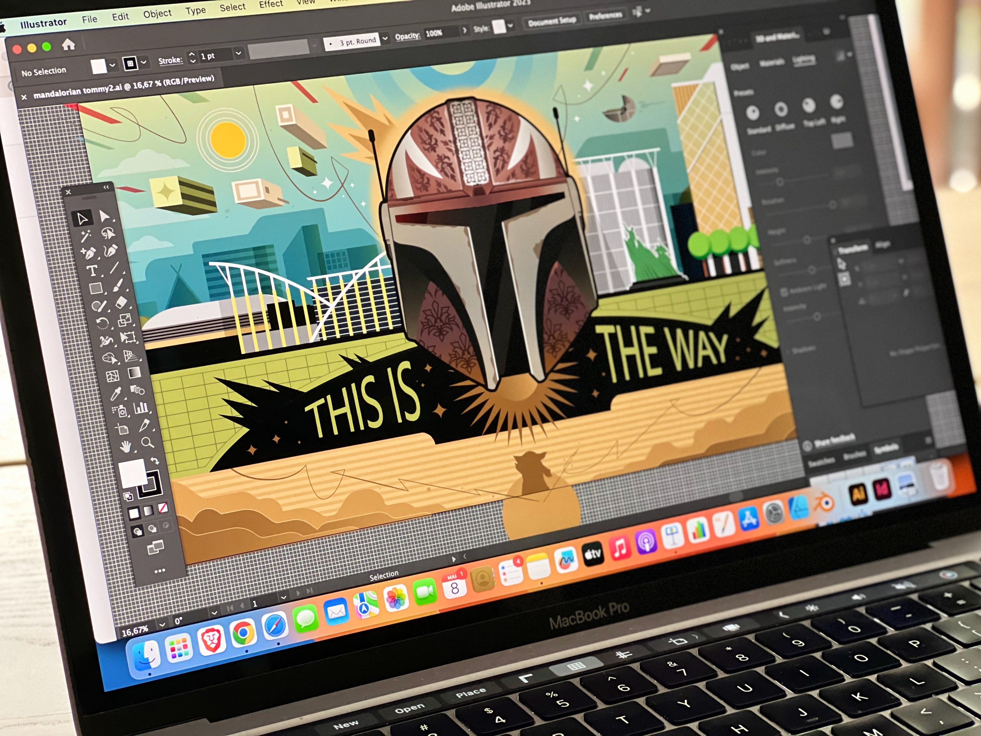Select the Gradient tool
981x736 pixels.
(x=134, y=373)
